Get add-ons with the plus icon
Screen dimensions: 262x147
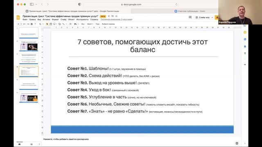click(245, 65)
